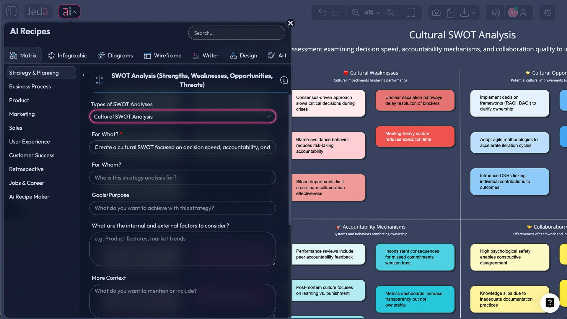
Task: Click the camera screenshot icon
Action: pos(436,13)
